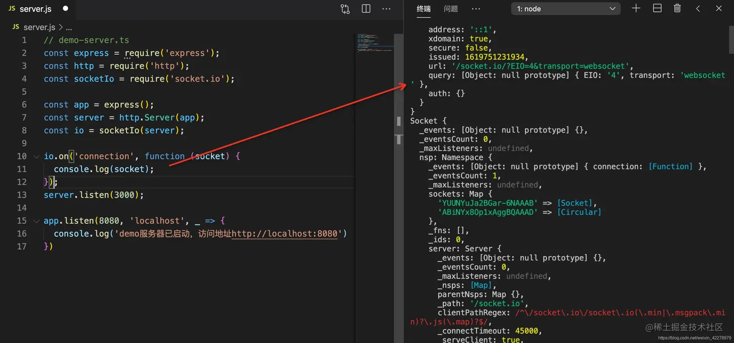Click 'issued: 1619751231934' in the terminal
734x343 pixels.
point(478,57)
